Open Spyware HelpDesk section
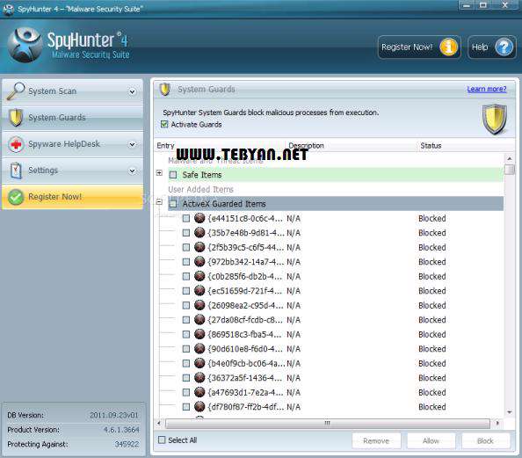 [73, 144]
